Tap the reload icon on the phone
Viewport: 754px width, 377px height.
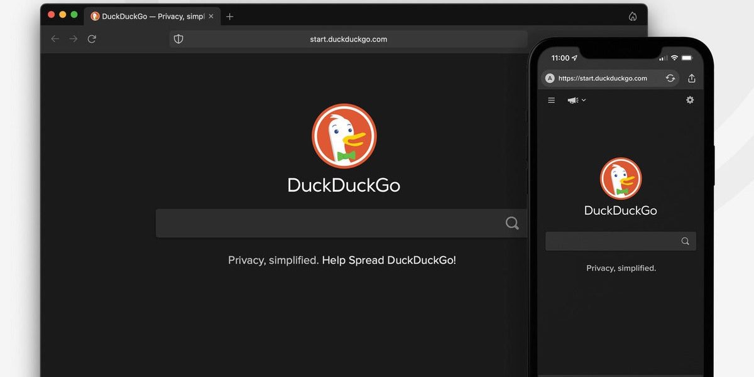point(670,79)
